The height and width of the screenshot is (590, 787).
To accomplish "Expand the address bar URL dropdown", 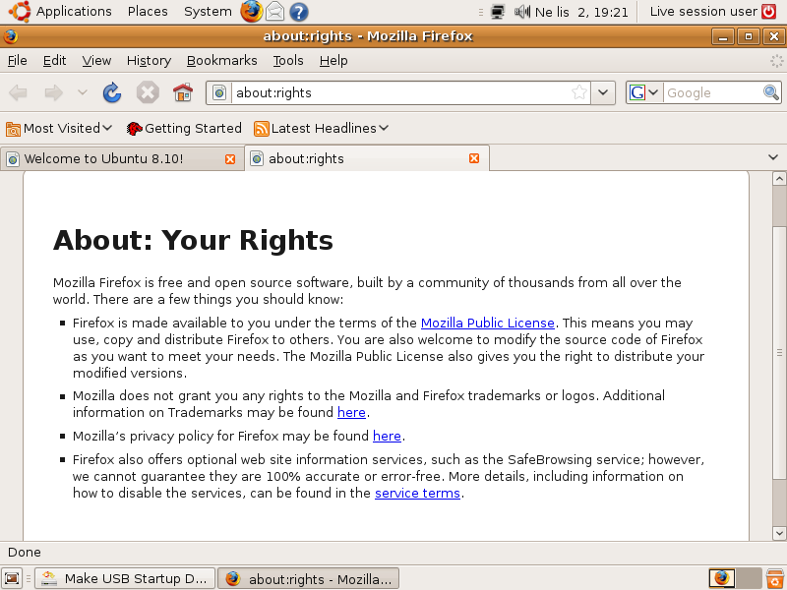I will point(603,92).
